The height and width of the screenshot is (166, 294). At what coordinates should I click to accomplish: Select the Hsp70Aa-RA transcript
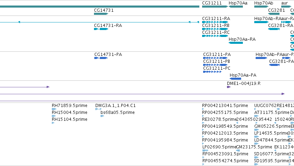coord(236,43)
